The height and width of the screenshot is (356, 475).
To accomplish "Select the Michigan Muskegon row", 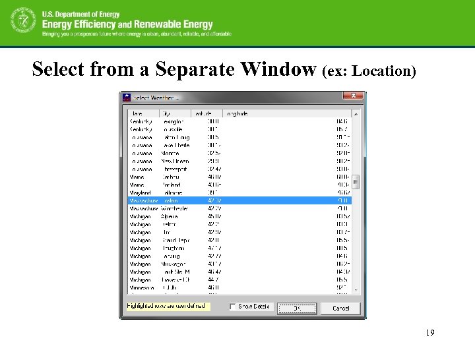I will coord(239,264).
